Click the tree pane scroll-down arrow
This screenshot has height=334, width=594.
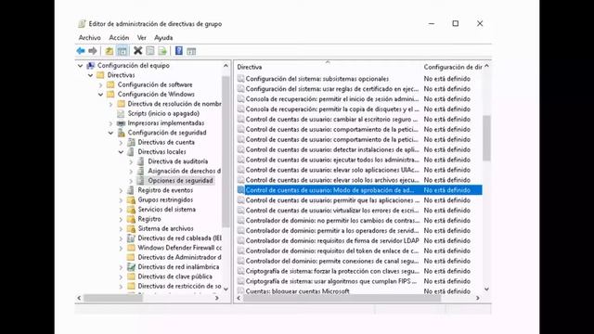click(226, 289)
